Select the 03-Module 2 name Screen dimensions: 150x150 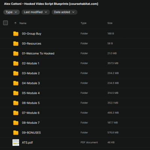(31, 73)
